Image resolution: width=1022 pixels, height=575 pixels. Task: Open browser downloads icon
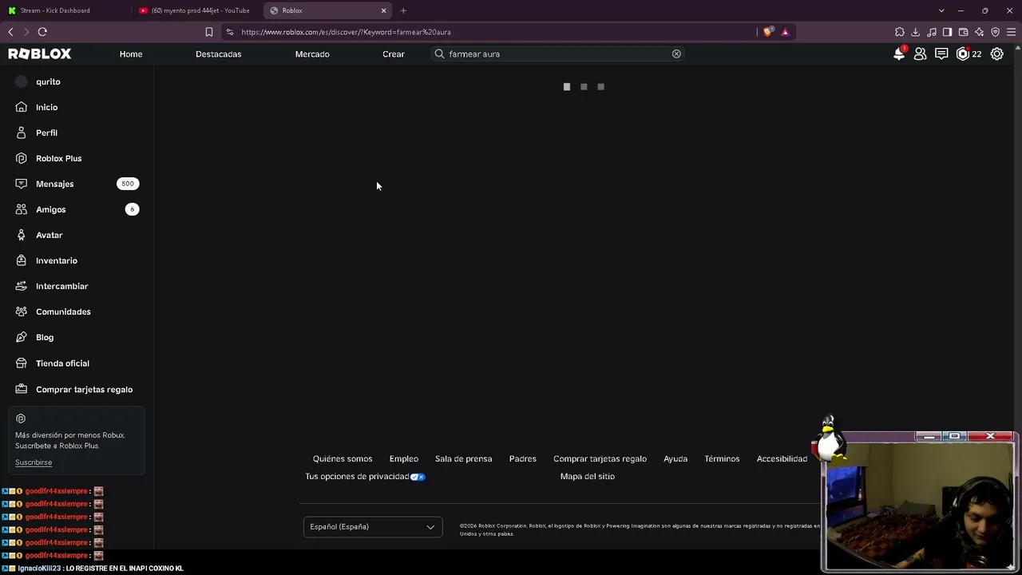pos(916,32)
